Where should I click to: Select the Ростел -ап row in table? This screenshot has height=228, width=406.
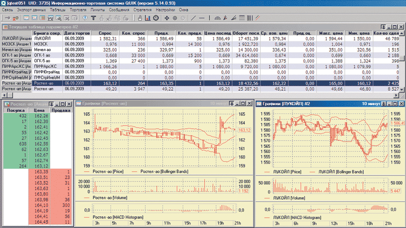(200, 89)
